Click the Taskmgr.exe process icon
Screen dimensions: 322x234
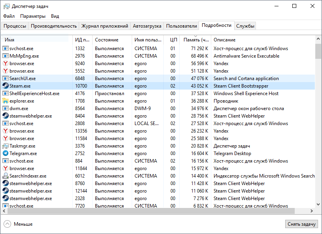pos(6,146)
